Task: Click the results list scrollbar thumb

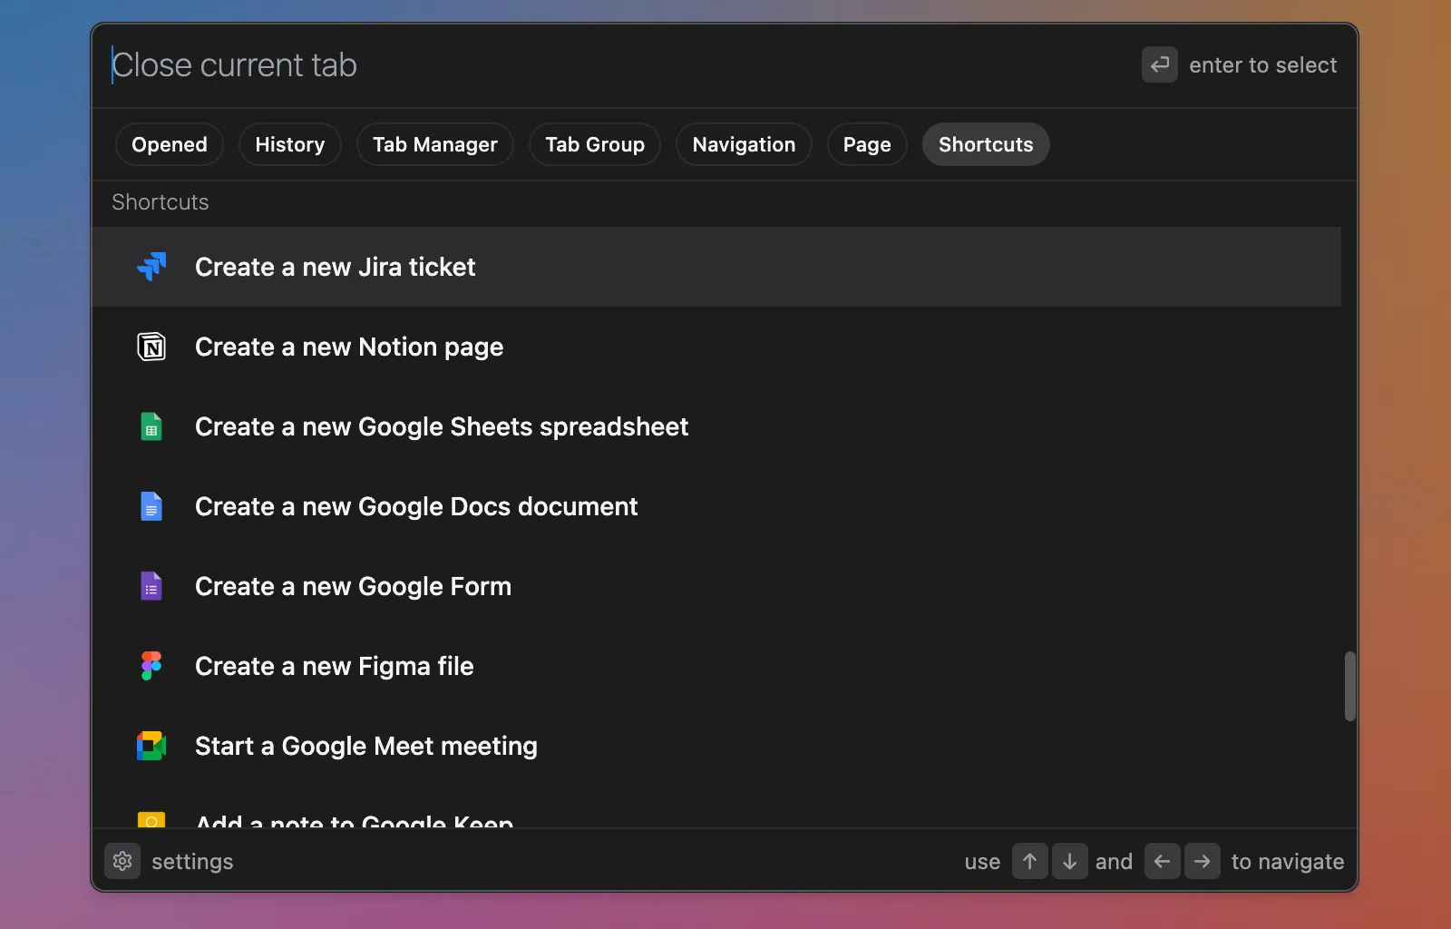Action: pyautogui.click(x=1349, y=686)
